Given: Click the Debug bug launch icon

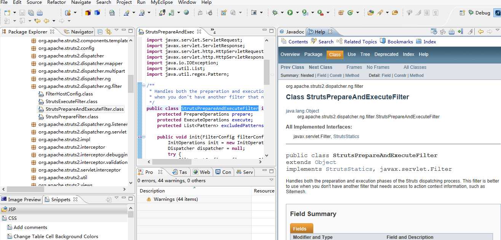Looking at the screenshot, I should point(275,13).
